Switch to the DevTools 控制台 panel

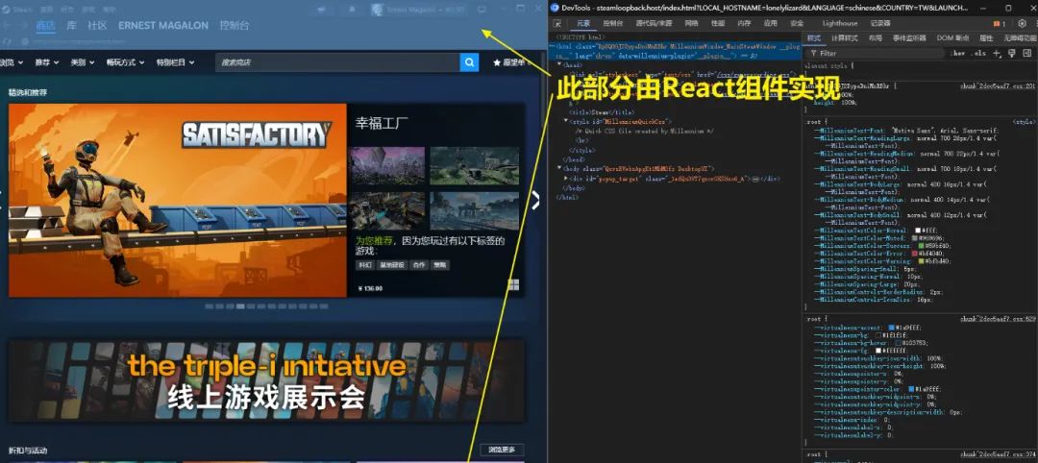(612, 23)
